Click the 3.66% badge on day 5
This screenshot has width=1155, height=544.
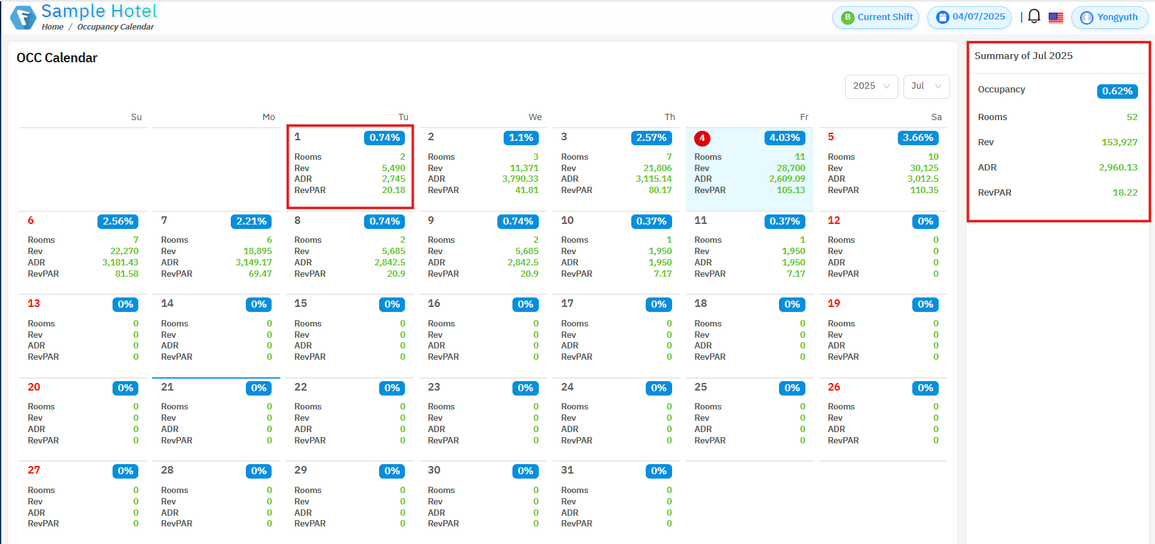pyautogui.click(x=917, y=138)
